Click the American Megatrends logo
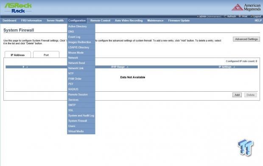This screenshot has height=166, width=263. coord(246,7)
